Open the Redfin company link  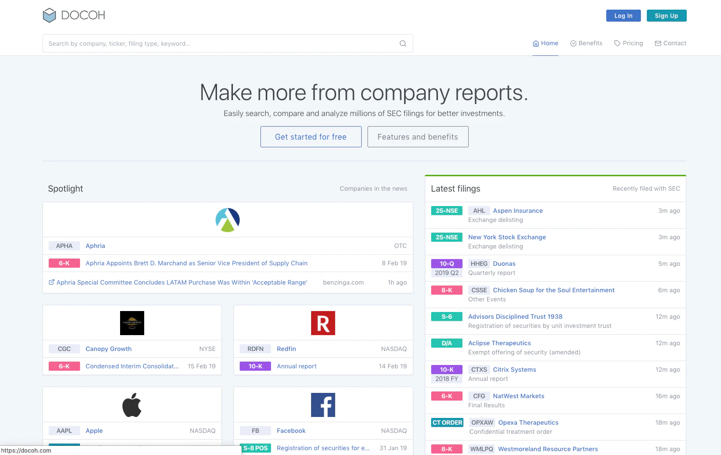286,349
